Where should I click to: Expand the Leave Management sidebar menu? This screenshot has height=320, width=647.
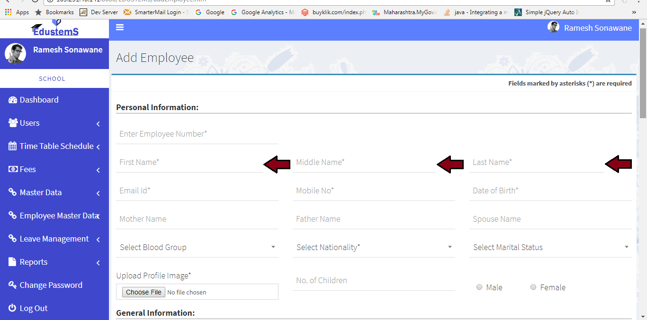[x=54, y=239]
